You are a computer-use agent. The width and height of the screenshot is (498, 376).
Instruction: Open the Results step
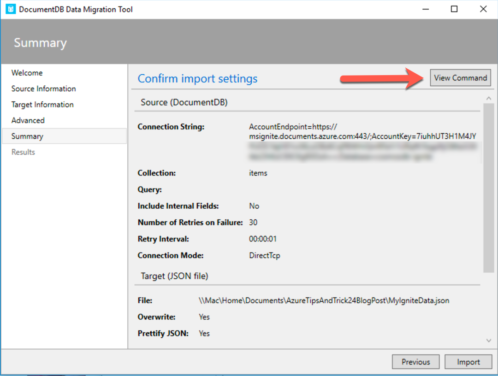pos(23,152)
